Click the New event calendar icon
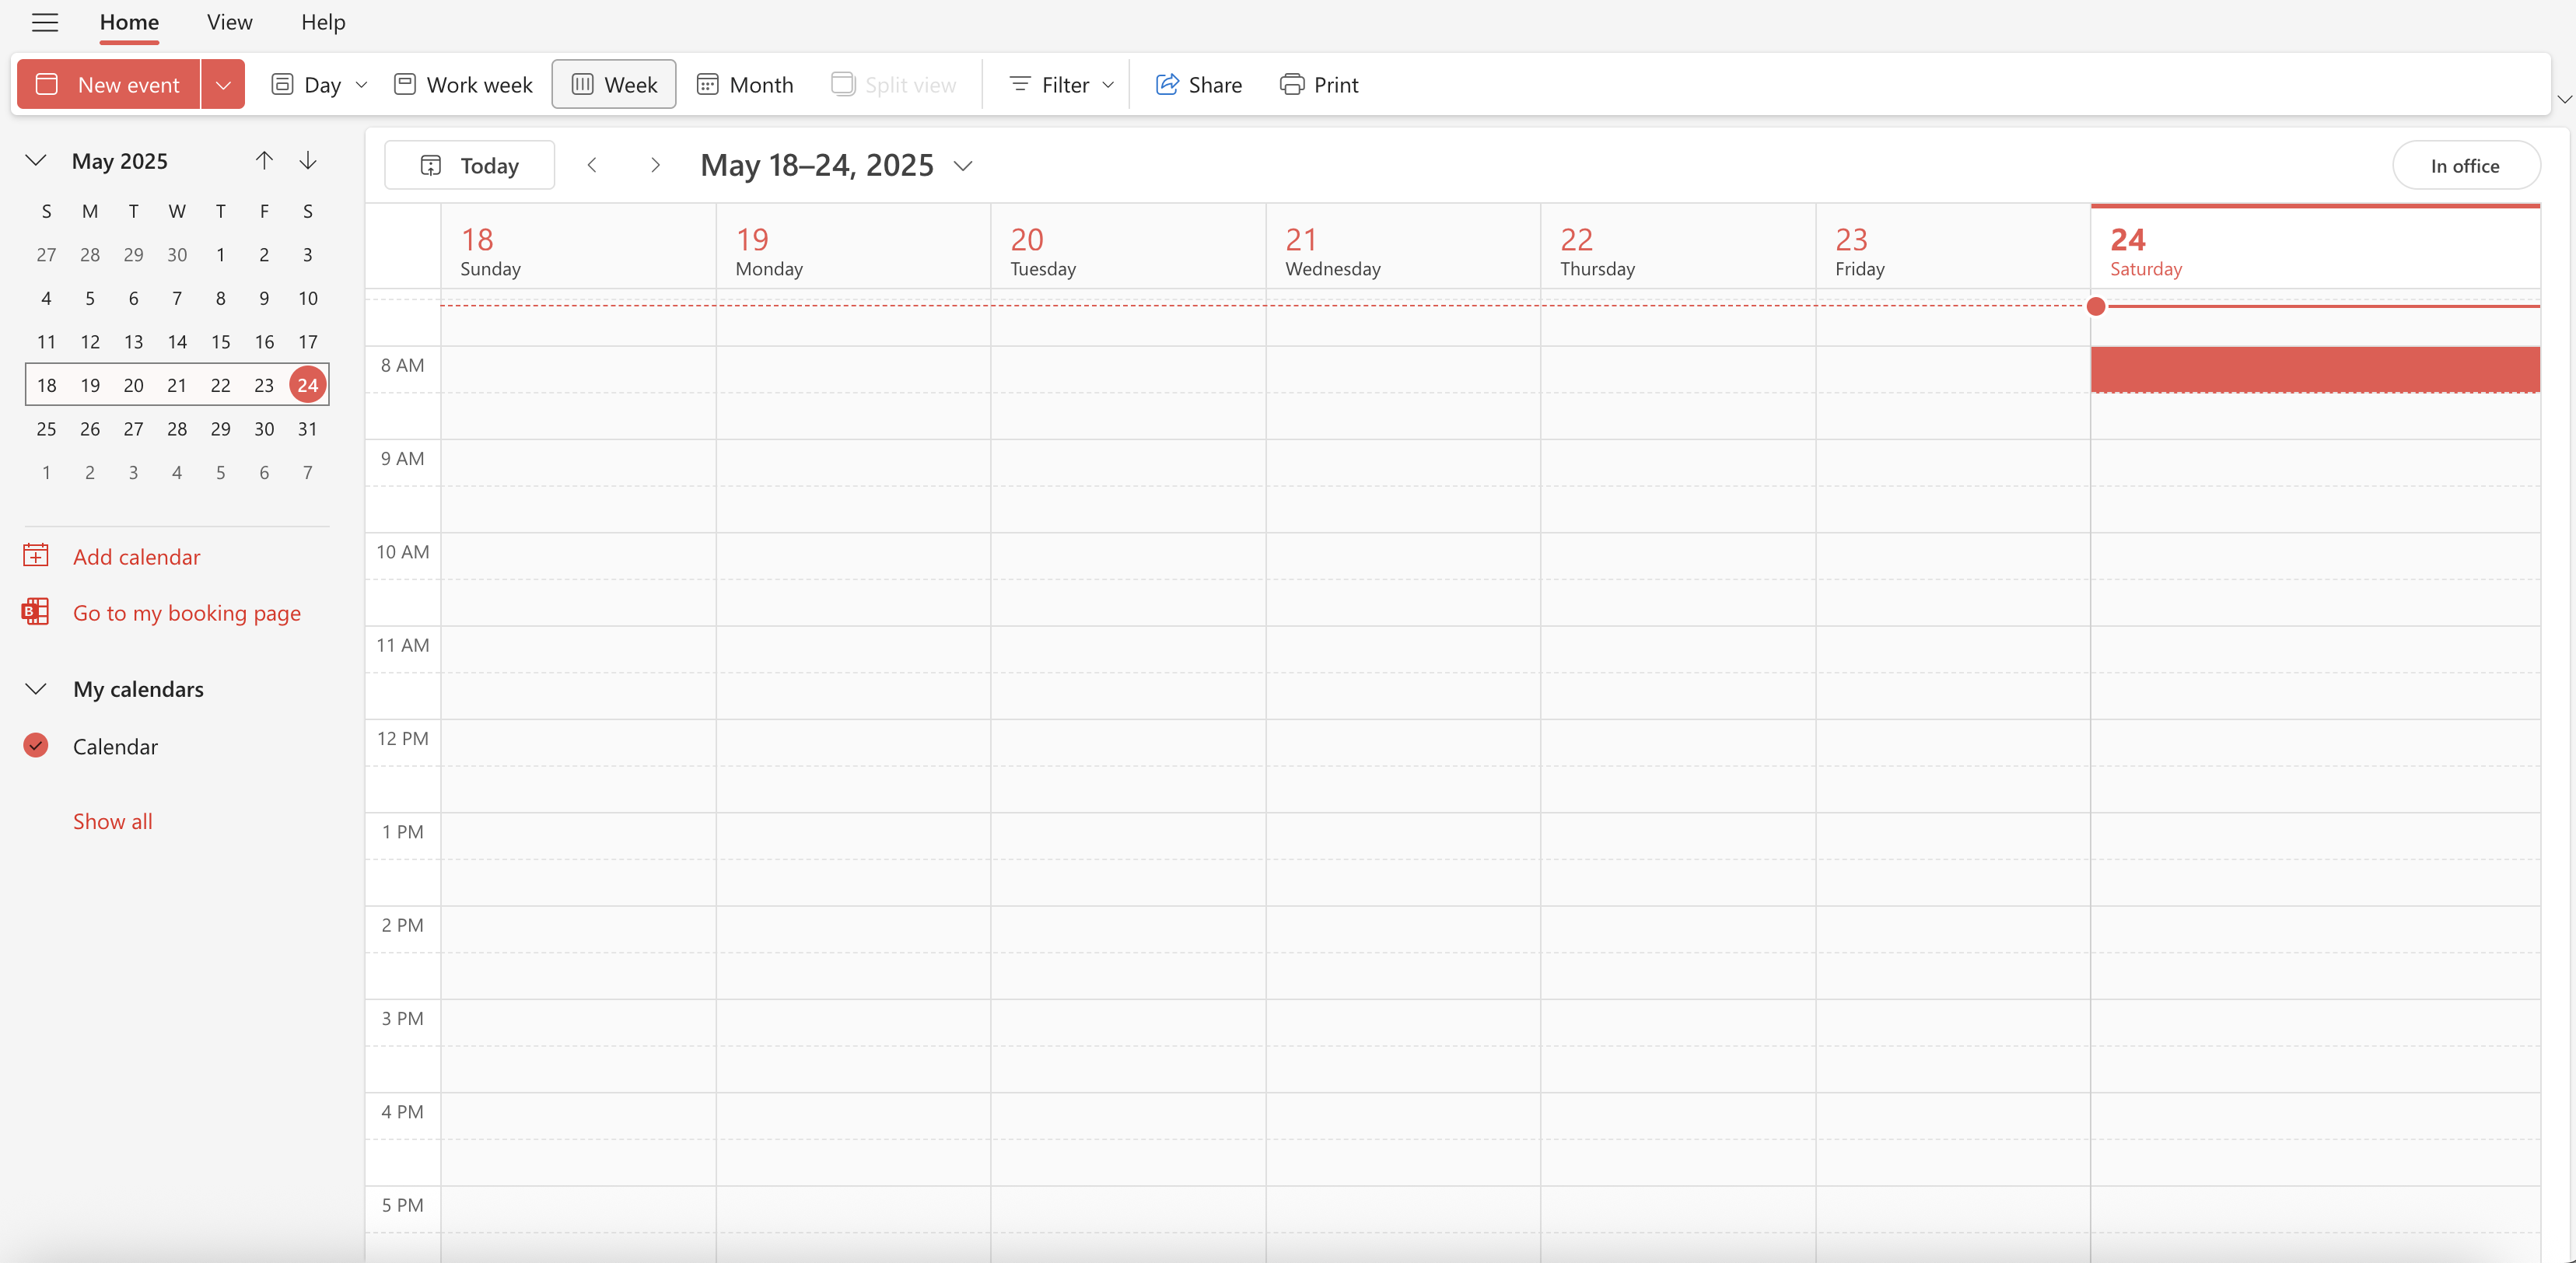2576x1263 pixels. 47,84
